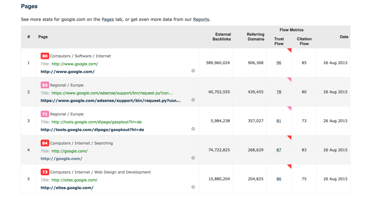The width and height of the screenshot is (368, 197).
Task: Select referring domains value 204,825
Action: (x=256, y=179)
